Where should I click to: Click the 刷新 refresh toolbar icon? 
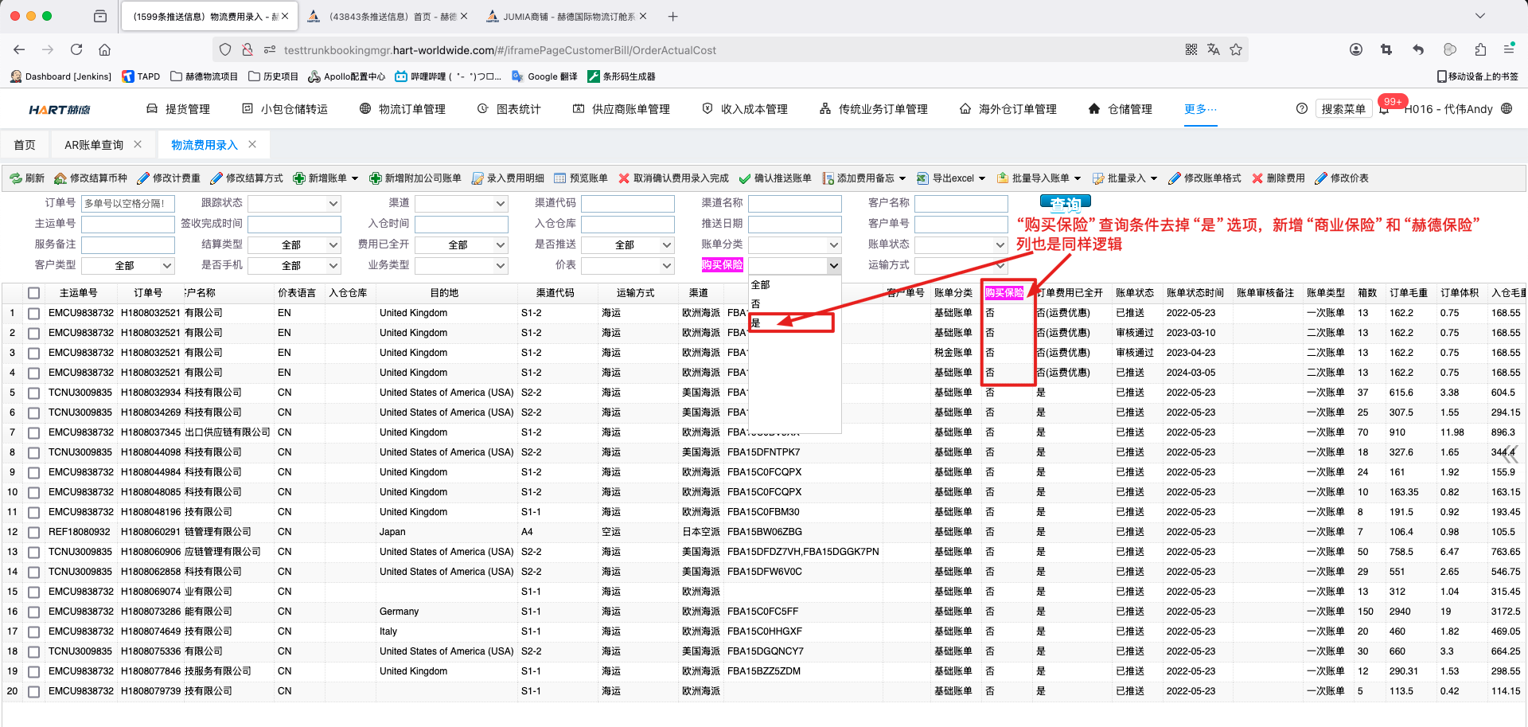pos(16,178)
